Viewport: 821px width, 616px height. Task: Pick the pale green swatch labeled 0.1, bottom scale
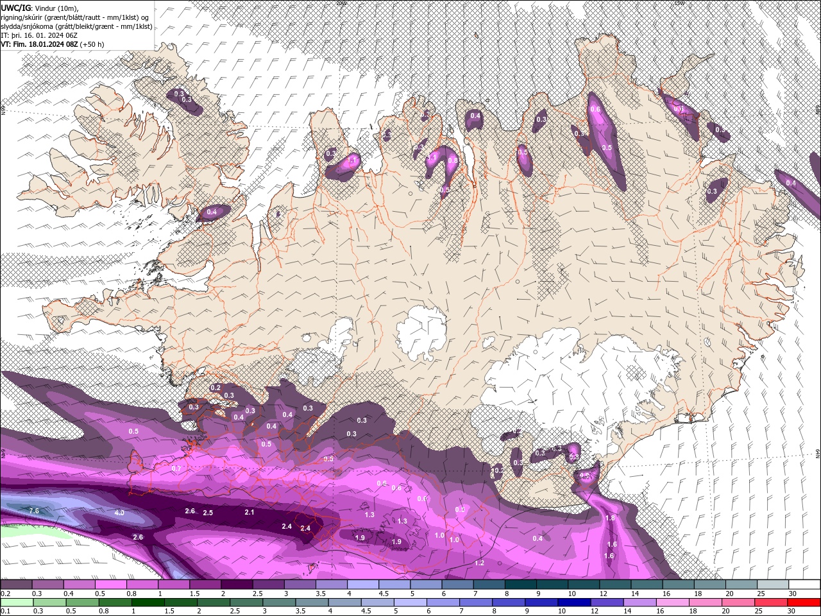(x=17, y=603)
